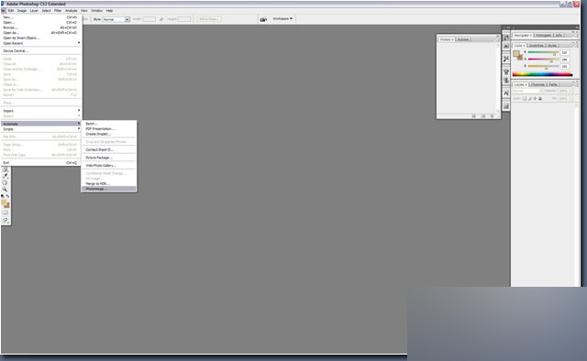
Task: Click the default colors icon in the toolbox
Action: pyautogui.click(x=3, y=196)
